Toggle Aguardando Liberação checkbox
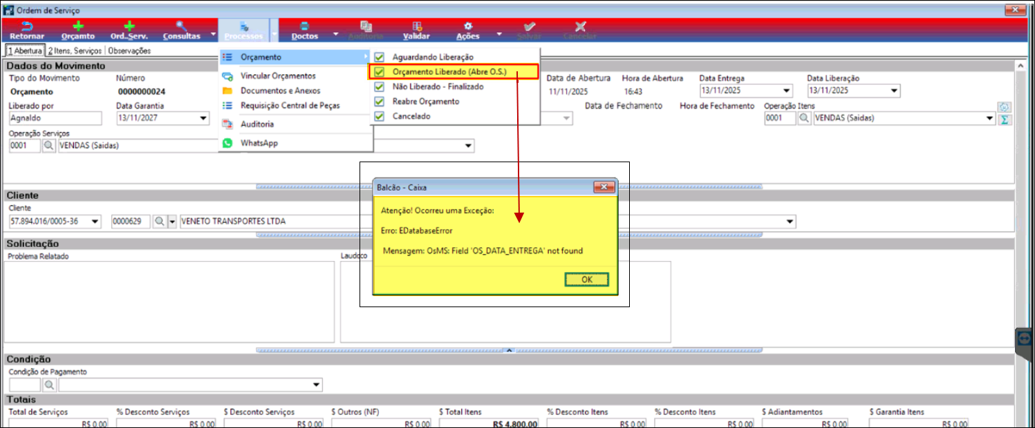1035x428 pixels. coord(379,57)
